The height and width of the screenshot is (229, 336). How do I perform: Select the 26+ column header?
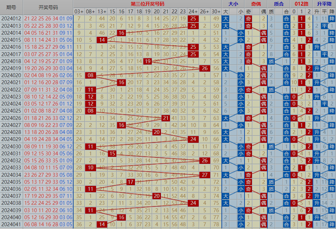coord(205,12)
